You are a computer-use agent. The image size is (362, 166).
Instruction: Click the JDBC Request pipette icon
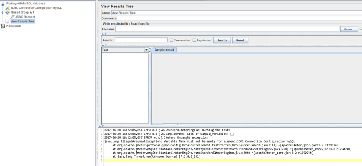point(12,17)
